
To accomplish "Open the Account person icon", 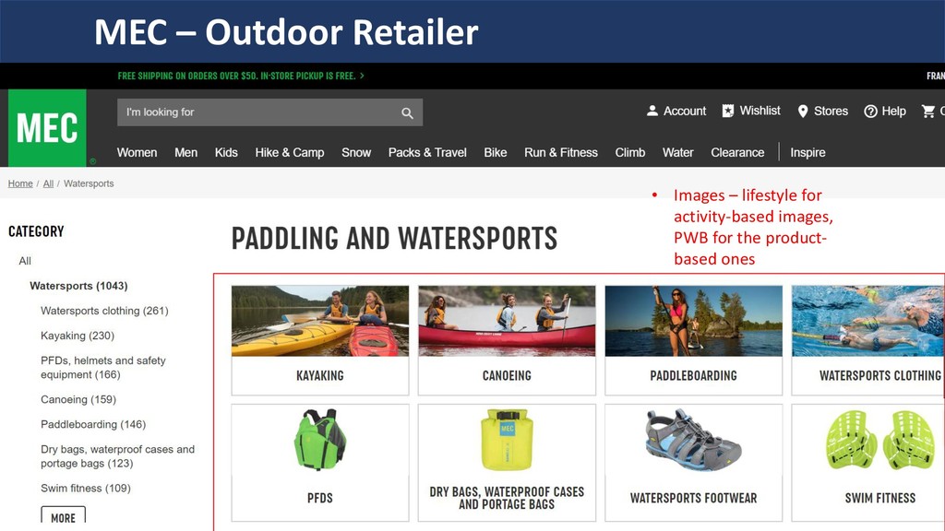I will coord(652,111).
